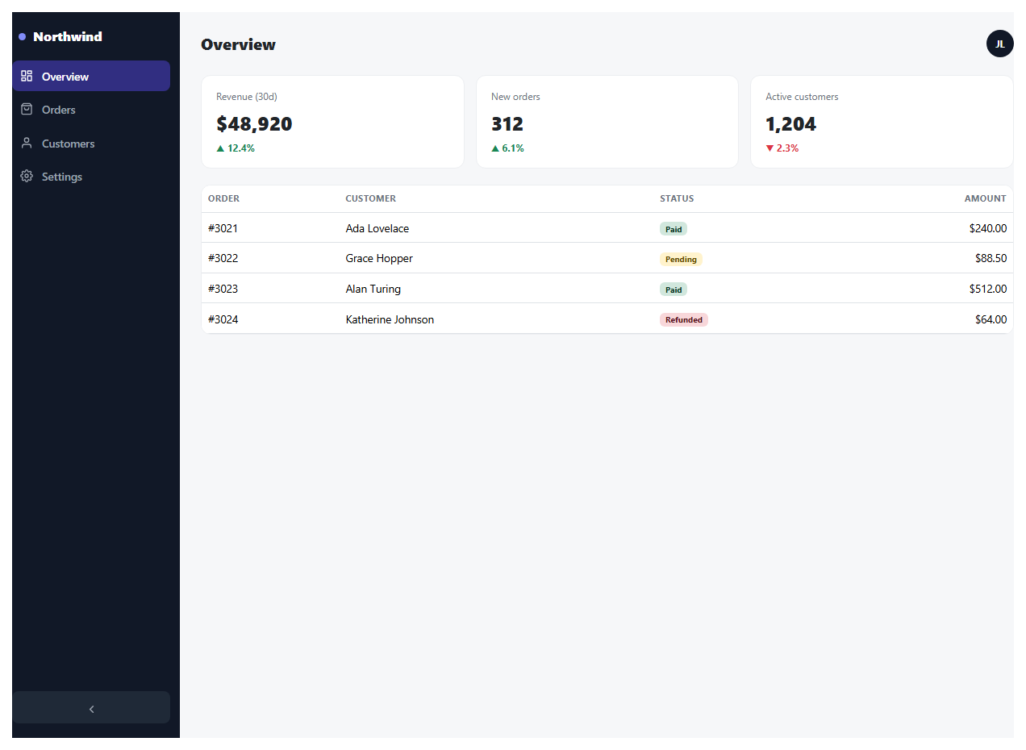Click the Paid badge for order #3021
This screenshot has width=1026, height=750.
[x=674, y=229]
